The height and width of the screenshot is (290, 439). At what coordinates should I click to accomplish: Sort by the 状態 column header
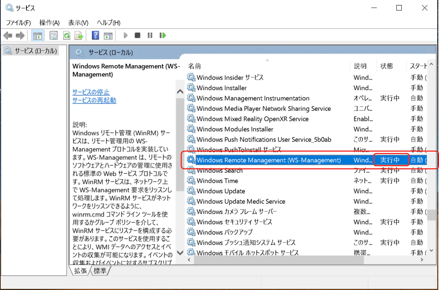point(391,66)
